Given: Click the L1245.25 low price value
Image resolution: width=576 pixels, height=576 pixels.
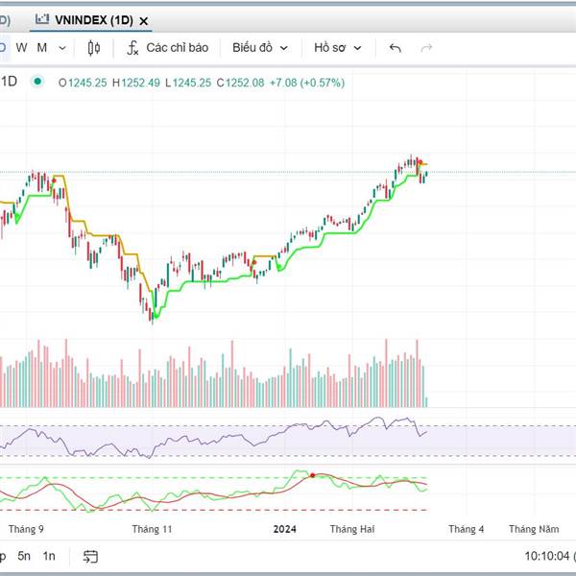Looking at the screenshot, I should pyautogui.click(x=188, y=83).
